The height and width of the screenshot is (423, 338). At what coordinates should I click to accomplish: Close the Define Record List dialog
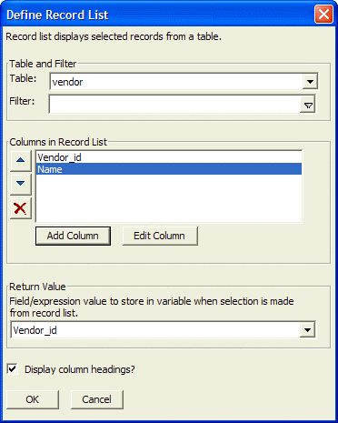323,15
